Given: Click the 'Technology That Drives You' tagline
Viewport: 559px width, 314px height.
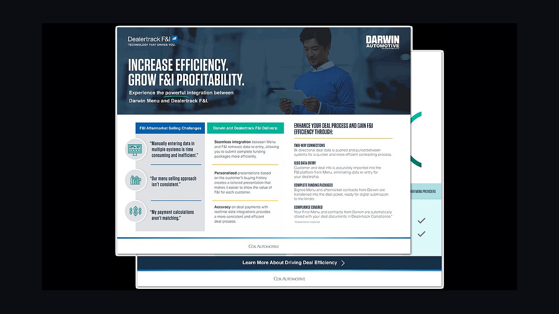Looking at the screenshot, I should click(152, 45).
